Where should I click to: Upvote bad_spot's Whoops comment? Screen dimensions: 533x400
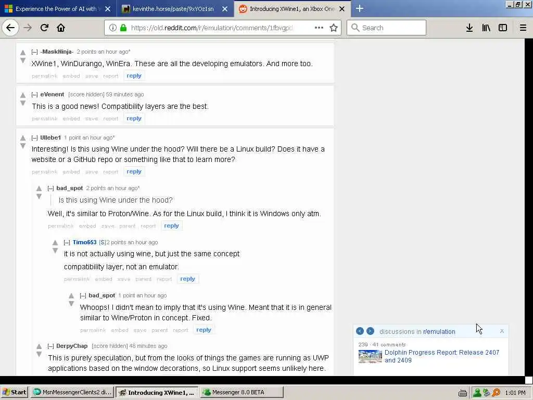point(71,296)
